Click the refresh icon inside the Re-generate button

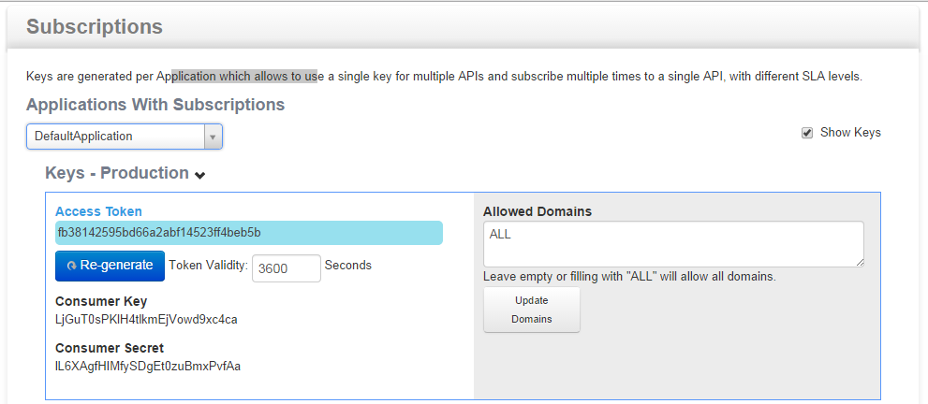[72, 267]
